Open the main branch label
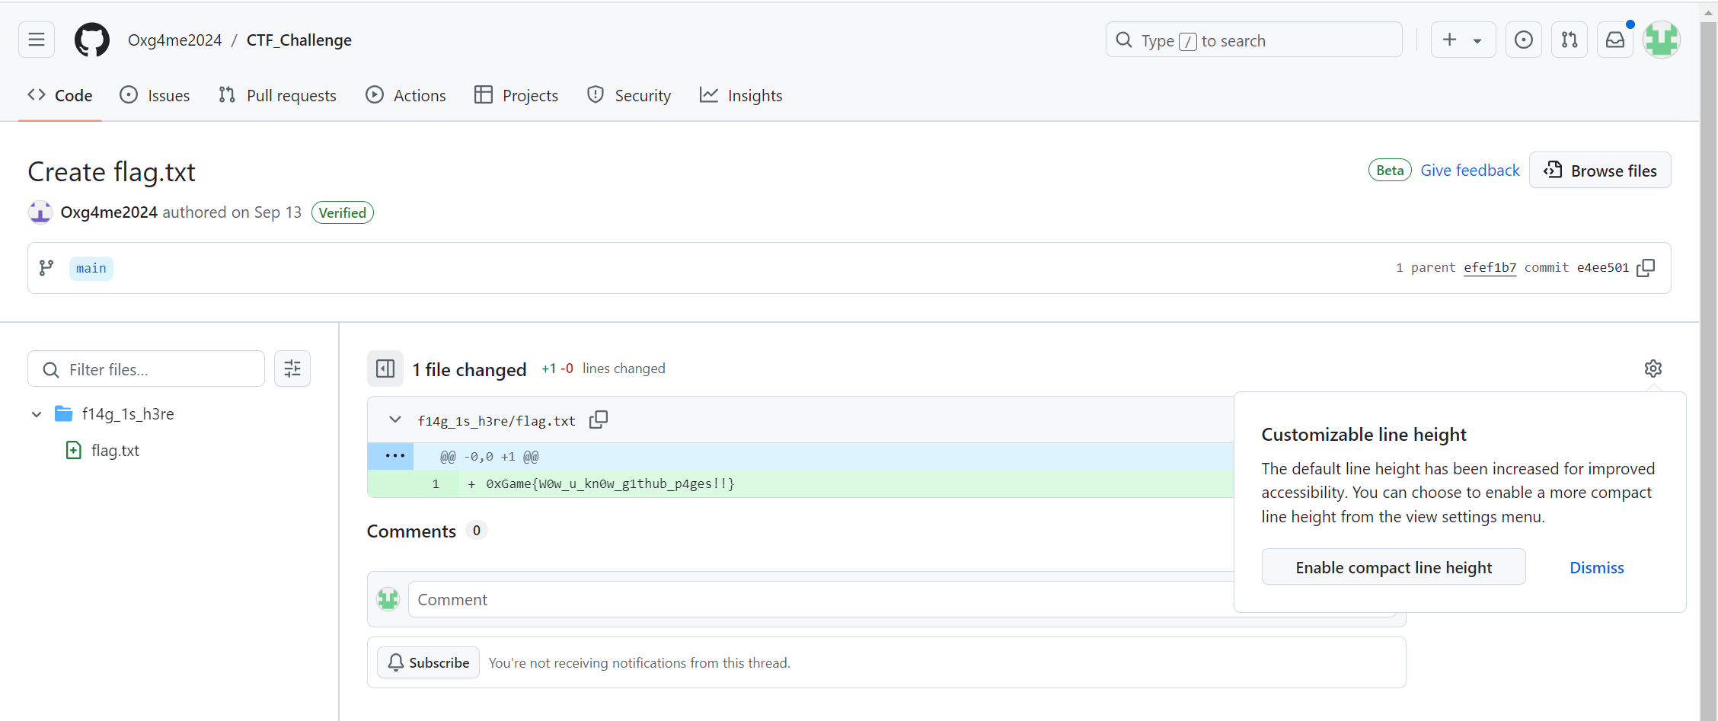This screenshot has width=1718, height=721. click(91, 268)
